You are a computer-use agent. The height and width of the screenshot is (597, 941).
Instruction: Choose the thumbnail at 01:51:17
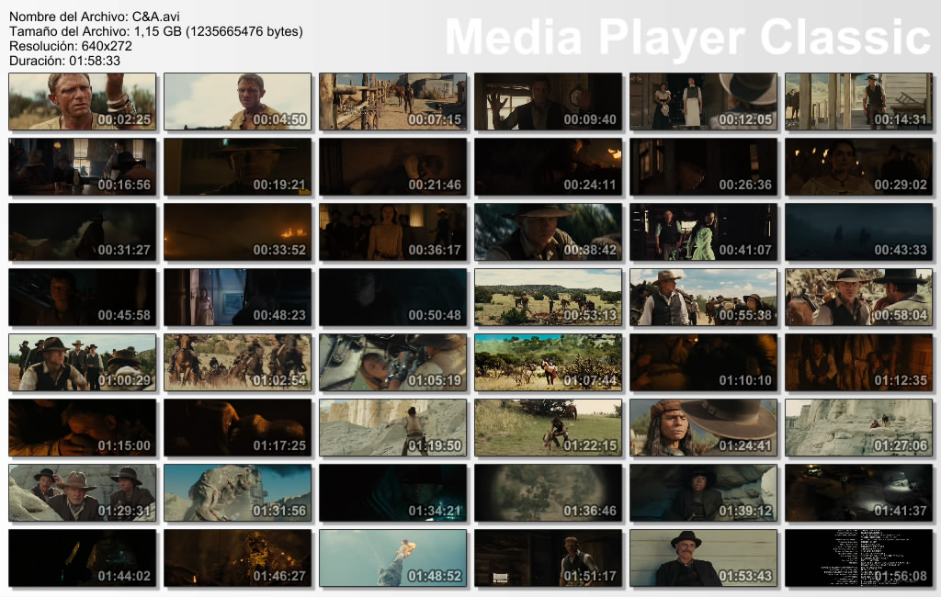tap(548, 558)
